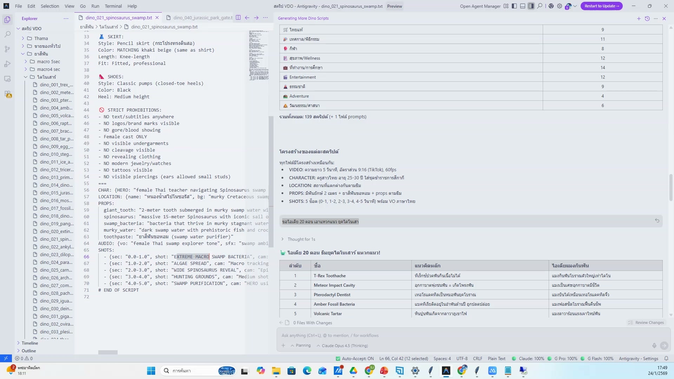Image resolution: width=674 pixels, height=379 pixels.
Task: Open Run and Debug view
Action: 7,64
